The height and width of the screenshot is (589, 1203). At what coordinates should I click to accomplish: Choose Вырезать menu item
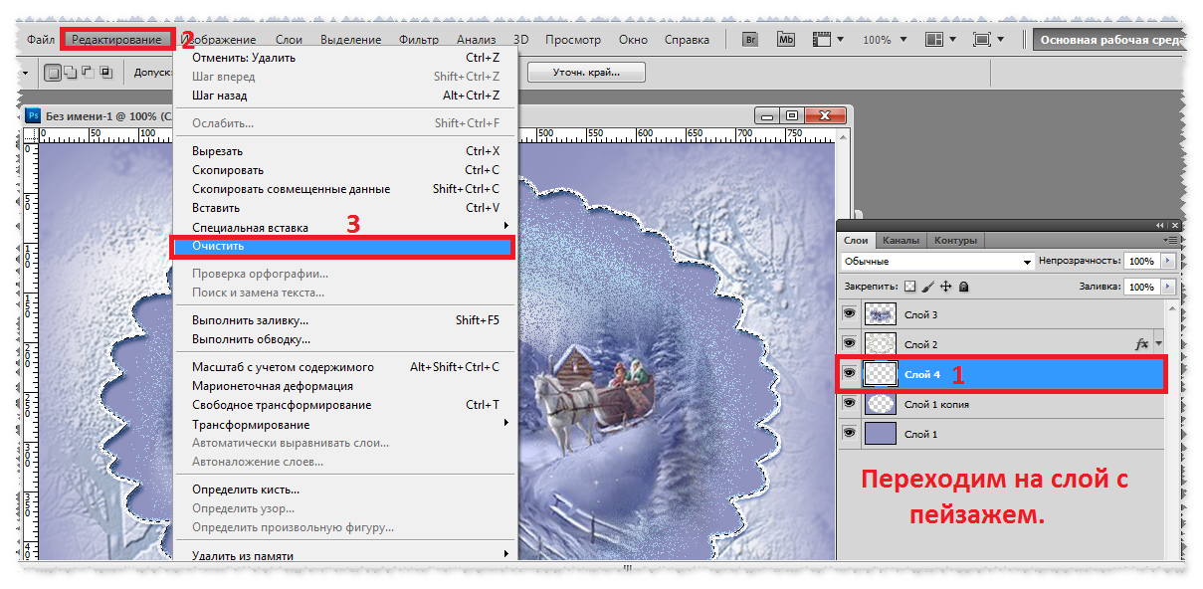coord(345,151)
